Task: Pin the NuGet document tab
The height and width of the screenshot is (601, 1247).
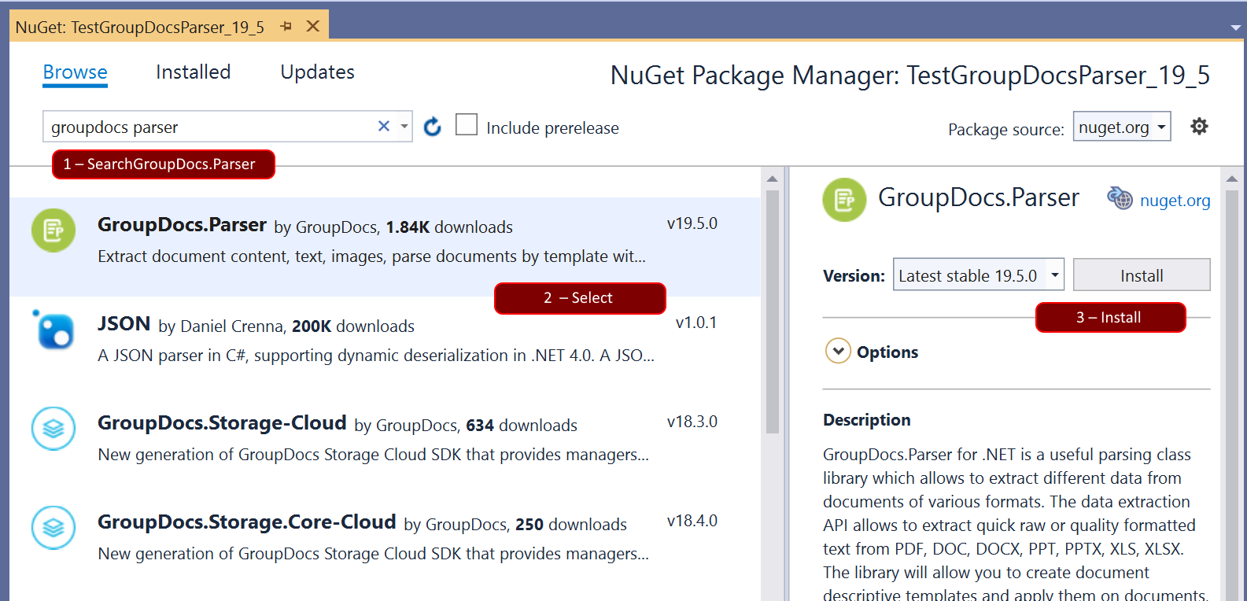Action: click(286, 27)
